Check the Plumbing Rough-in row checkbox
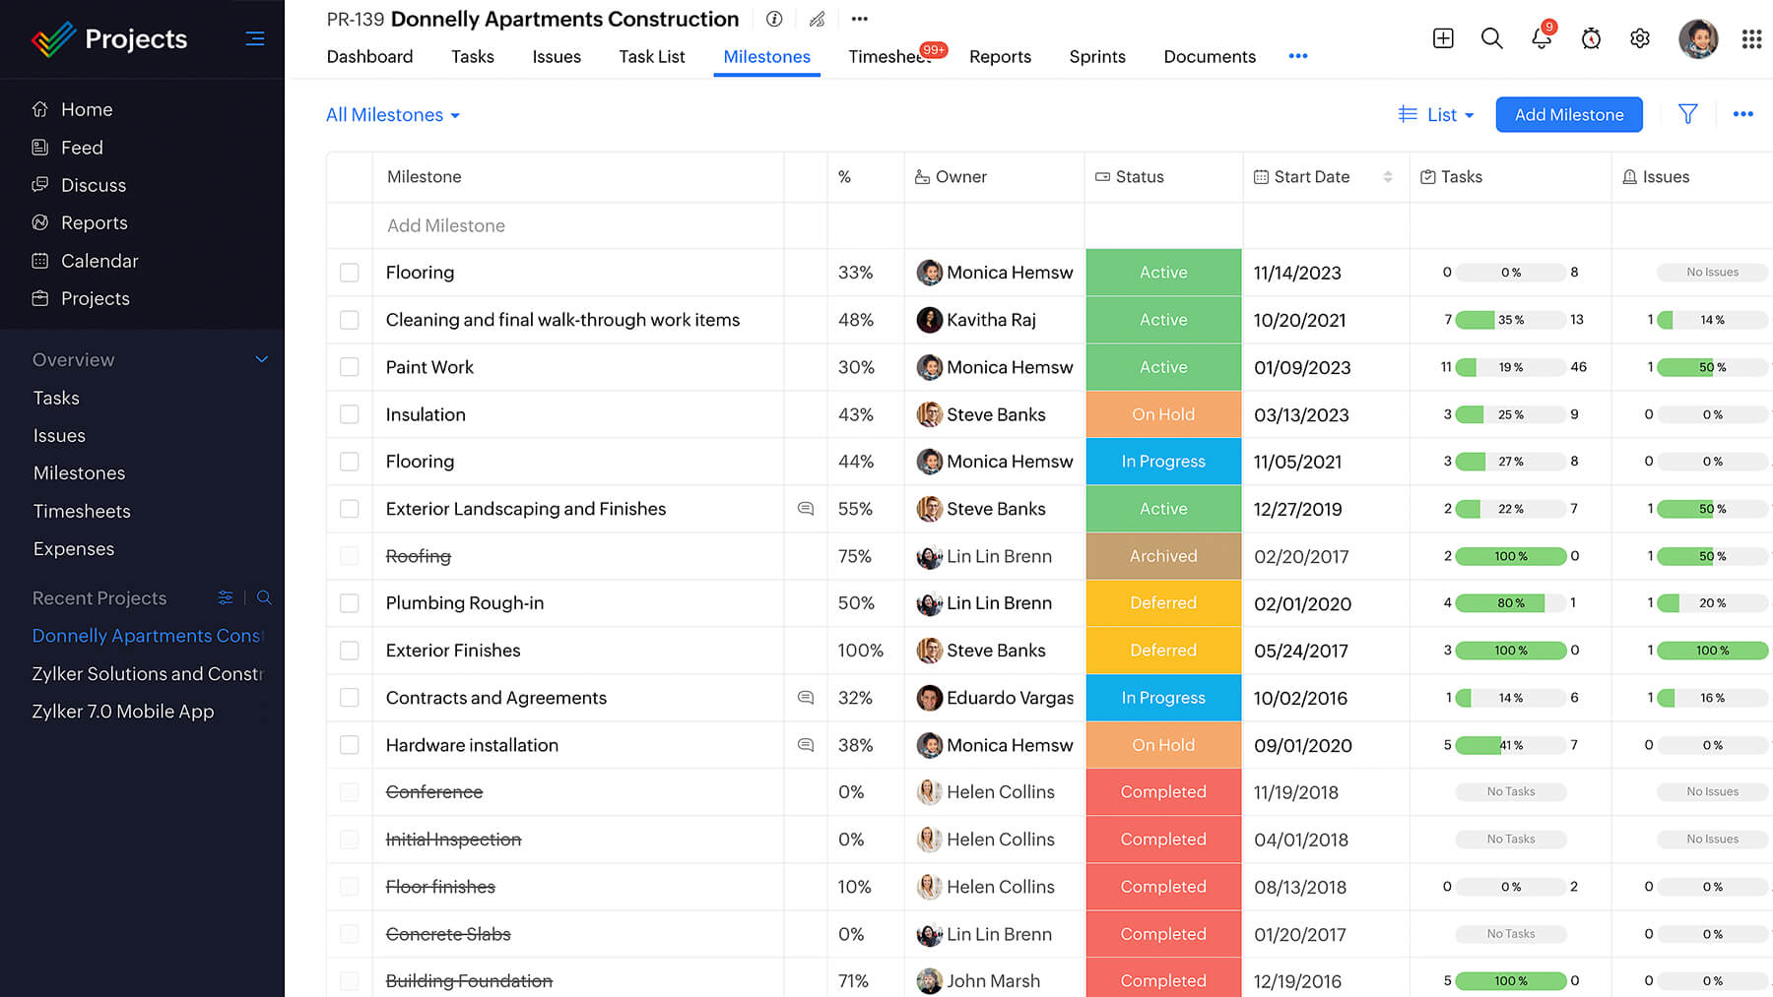Viewport: 1773px width, 997px height. tap(350, 603)
